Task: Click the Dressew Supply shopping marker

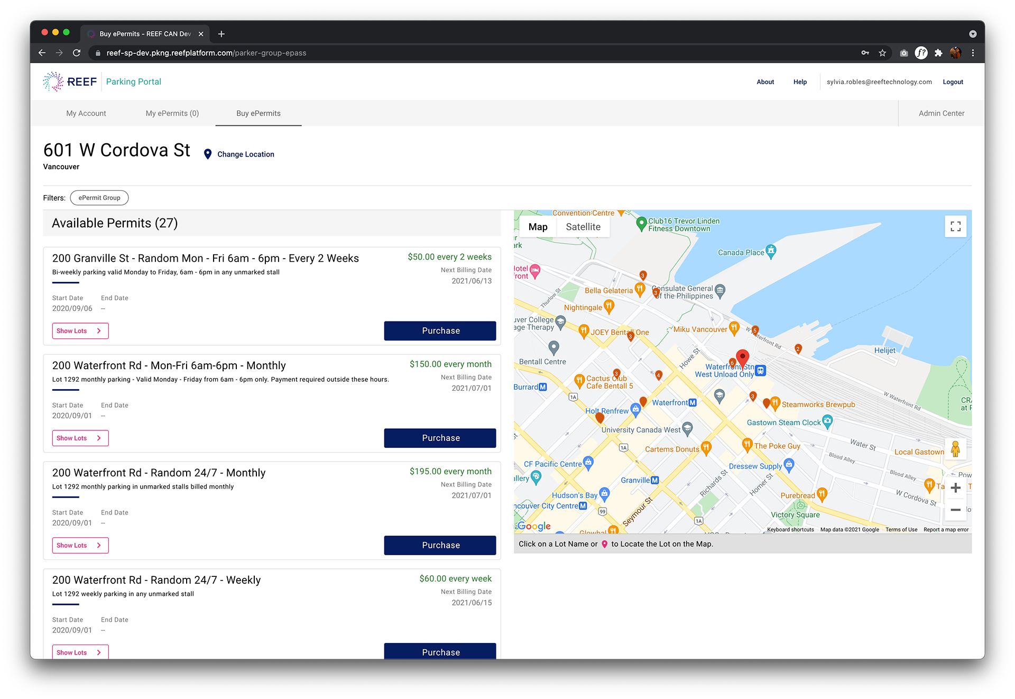Action: click(x=789, y=465)
